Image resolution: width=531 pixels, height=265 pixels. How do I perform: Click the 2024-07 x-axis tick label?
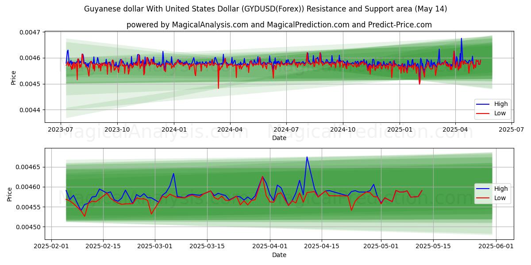click(286, 130)
